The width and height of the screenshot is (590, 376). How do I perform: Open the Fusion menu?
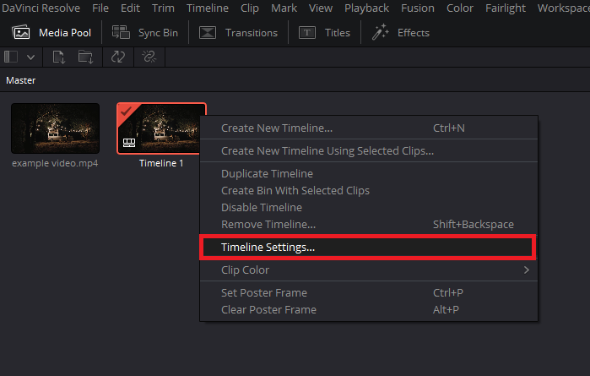coord(418,8)
